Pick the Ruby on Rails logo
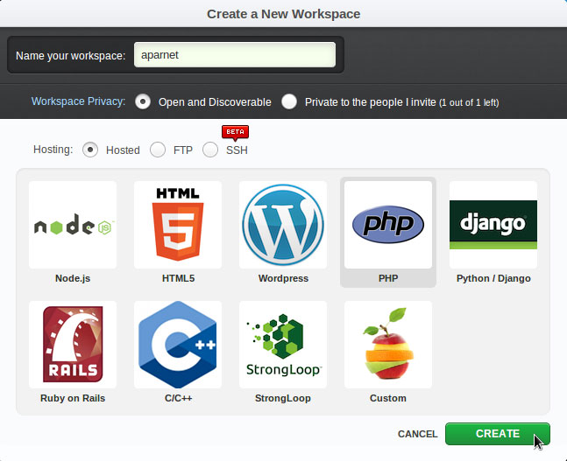 tap(73, 345)
